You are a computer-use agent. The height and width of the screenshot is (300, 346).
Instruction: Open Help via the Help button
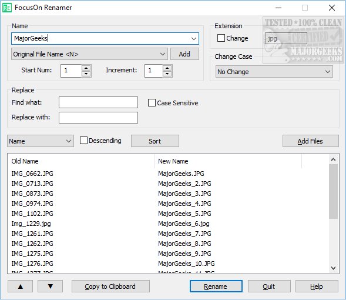[x=317, y=286]
